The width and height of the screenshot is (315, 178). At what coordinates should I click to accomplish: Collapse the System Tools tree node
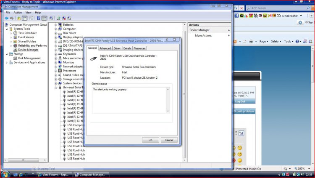coord(7,29)
